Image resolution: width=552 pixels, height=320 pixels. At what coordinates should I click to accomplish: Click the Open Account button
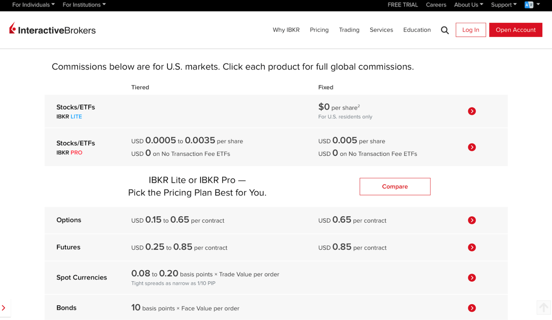[516, 30]
